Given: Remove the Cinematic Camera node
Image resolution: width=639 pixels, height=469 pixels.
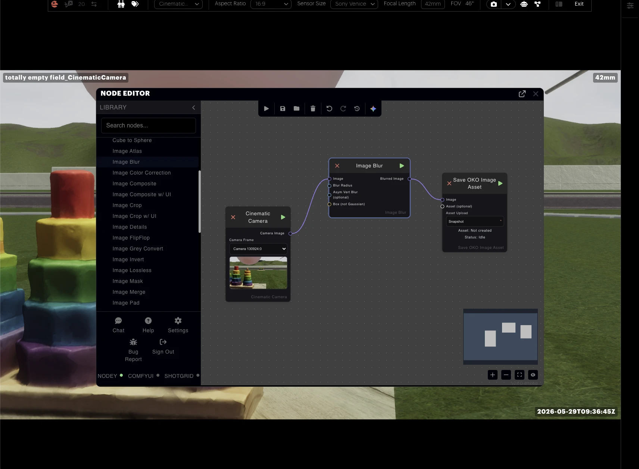Looking at the screenshot, I should [x=233, y=217].
